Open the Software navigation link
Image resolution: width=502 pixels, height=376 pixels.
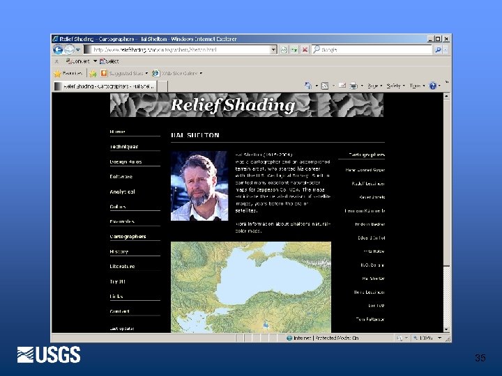click(x=121, y=176)
